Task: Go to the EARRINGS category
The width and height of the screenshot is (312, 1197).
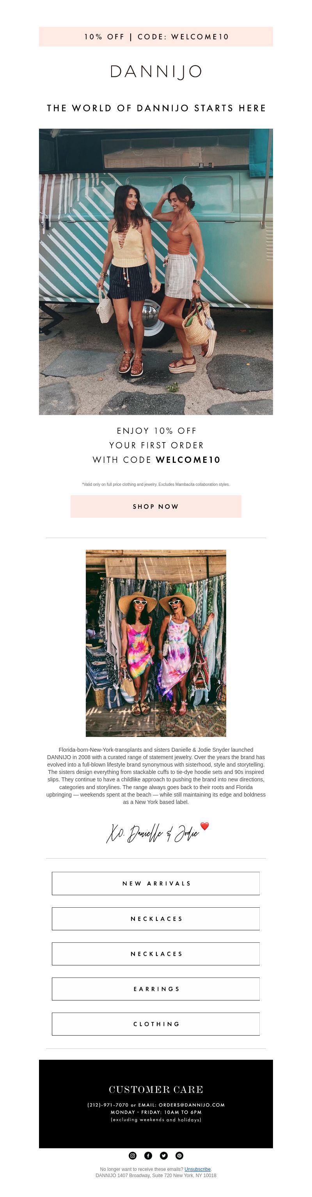Action: coord(156,989)
